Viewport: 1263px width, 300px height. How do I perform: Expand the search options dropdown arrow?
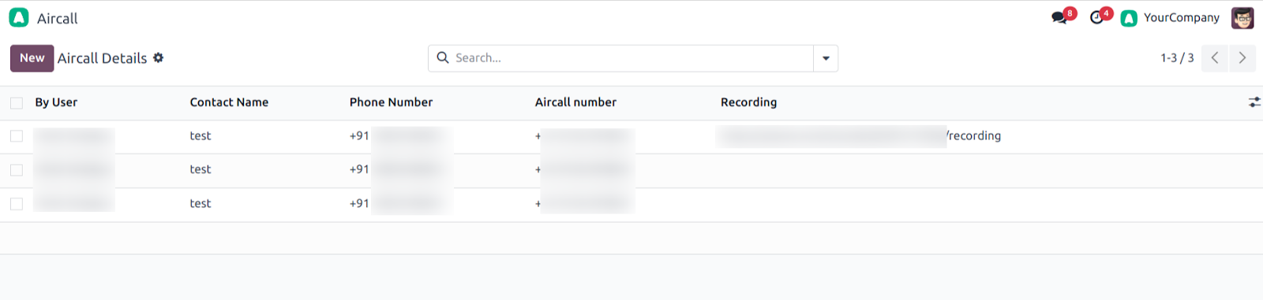pyautogui.click(x=826, y=58)
